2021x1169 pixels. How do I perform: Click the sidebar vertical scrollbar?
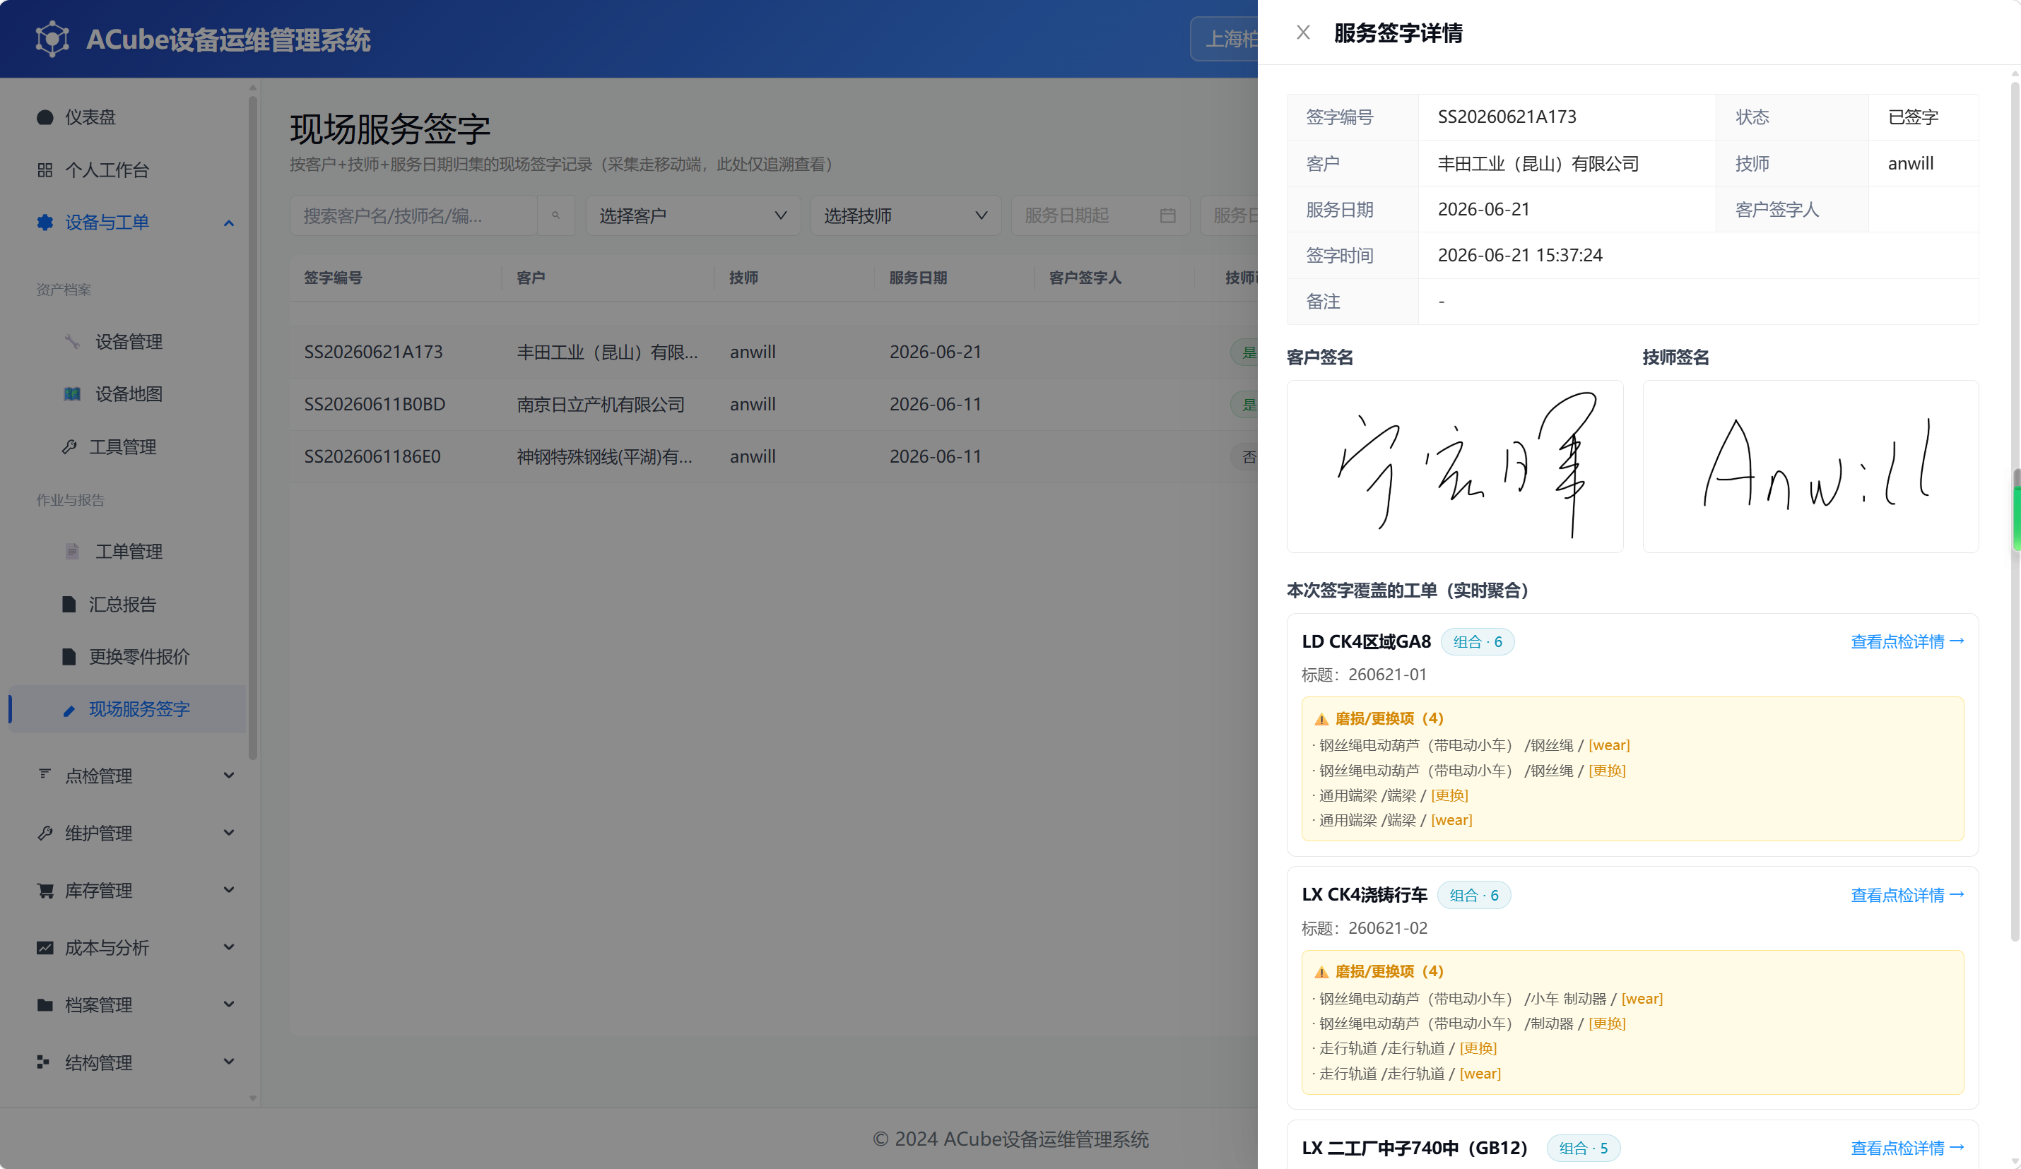tap(253, 427)
